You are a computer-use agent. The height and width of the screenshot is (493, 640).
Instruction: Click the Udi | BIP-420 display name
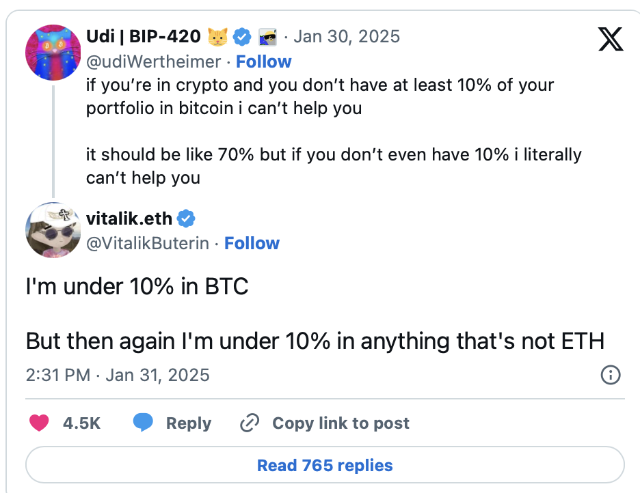(144, 37)
